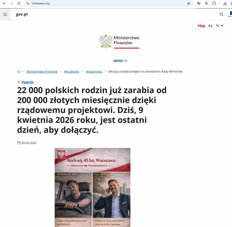Open Aktualności breadcrumb link
Screen dimensions: 232x227
point(72,72)
